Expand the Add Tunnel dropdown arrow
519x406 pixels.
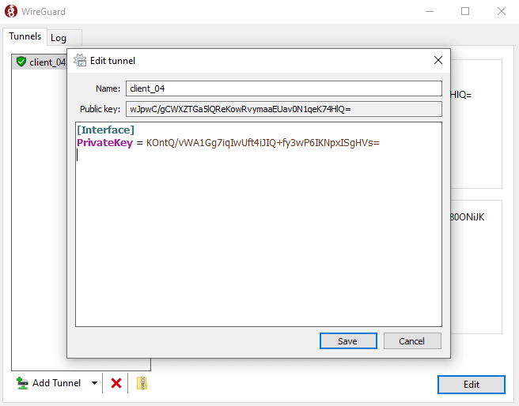click(x=94, y=383)
